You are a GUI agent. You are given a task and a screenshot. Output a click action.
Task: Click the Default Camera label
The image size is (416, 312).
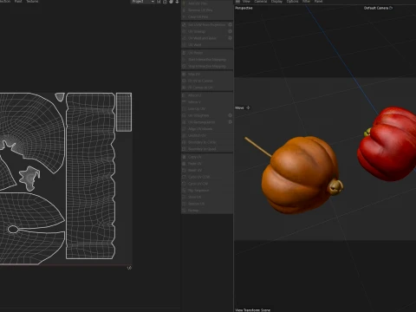(378, 8)
